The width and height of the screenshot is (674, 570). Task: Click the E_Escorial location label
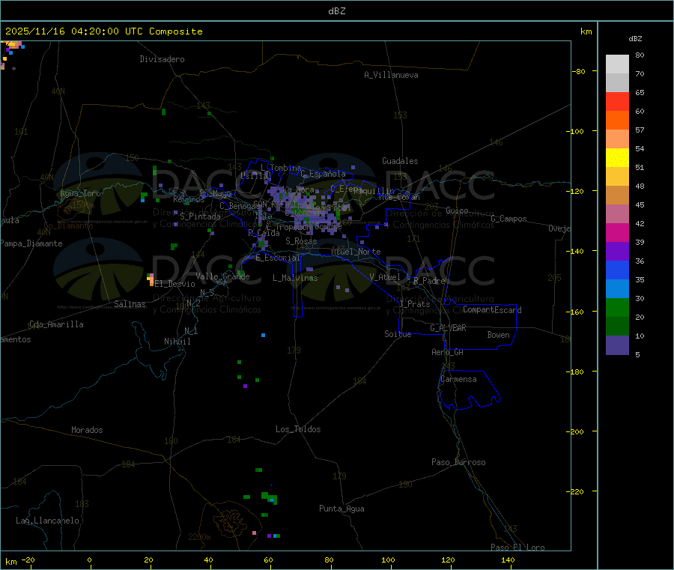278,258
